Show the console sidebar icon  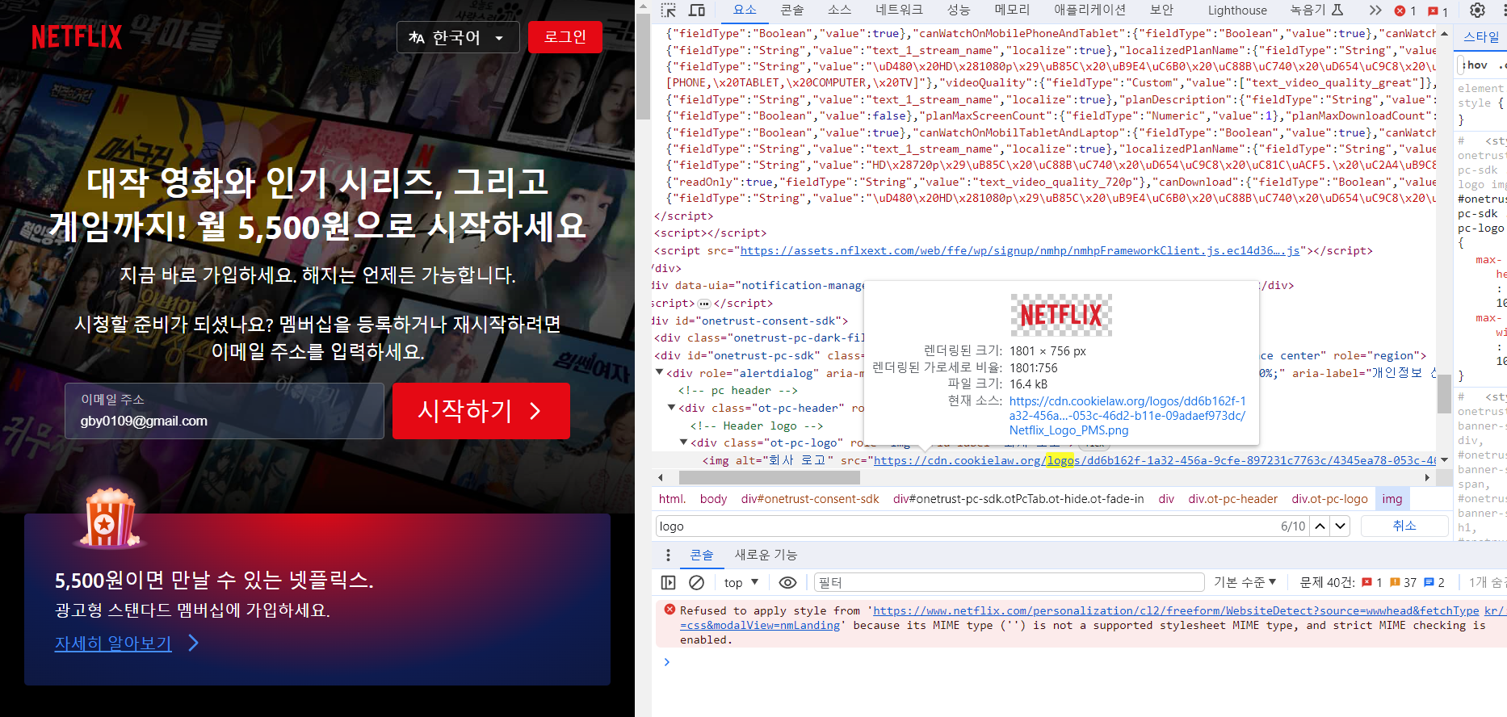point(668,582)
